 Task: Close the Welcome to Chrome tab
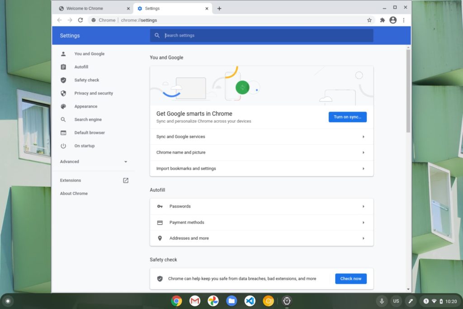click(128, 9)
